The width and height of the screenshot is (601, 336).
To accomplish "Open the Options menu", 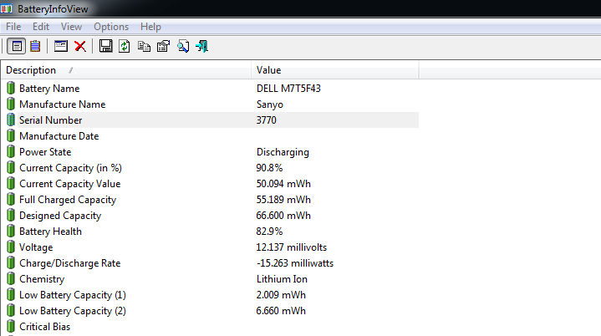I will tap(111, 27).
